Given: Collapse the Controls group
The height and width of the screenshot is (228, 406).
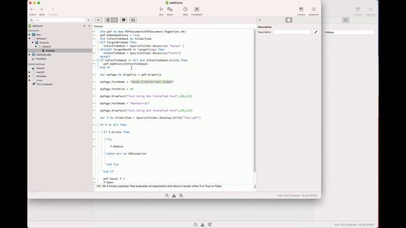Looking at the screenshot, I should [32, 42].
